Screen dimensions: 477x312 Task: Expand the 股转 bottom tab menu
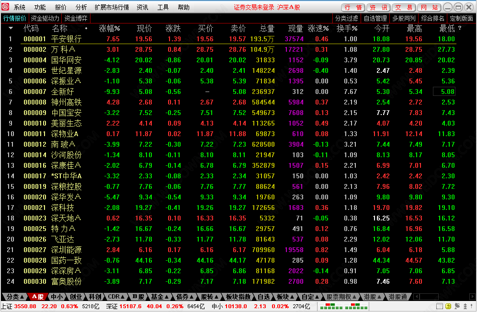coord(210,297)
